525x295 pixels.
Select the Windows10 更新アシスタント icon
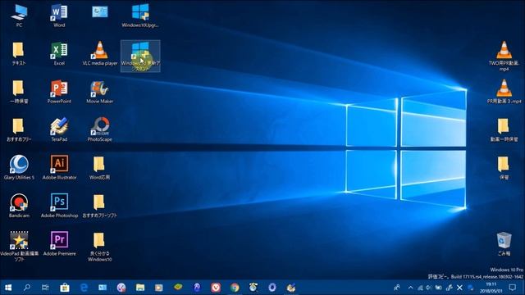click(140, 57)
